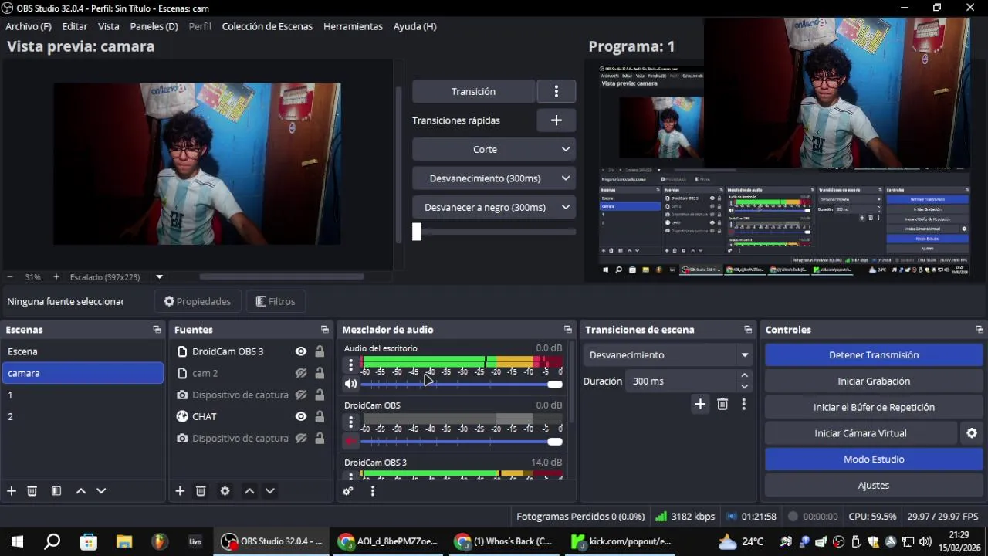988x556 pixels.
Task: Remove the selected source in Fuentes
Action: click(201, 491)
